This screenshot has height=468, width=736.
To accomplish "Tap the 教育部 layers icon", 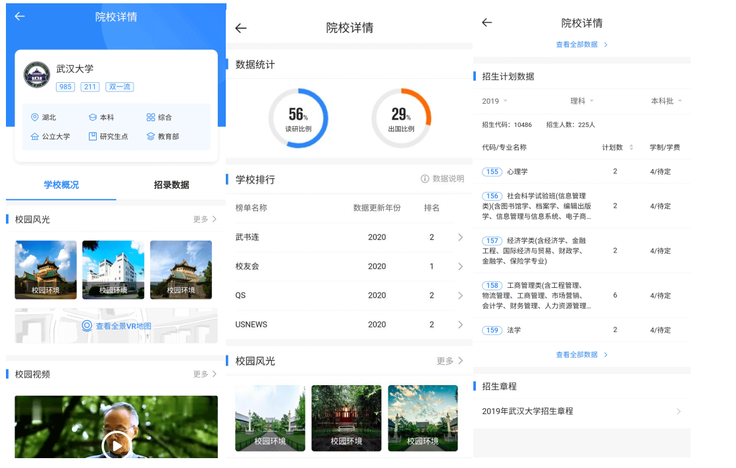I will pos(151,136).
